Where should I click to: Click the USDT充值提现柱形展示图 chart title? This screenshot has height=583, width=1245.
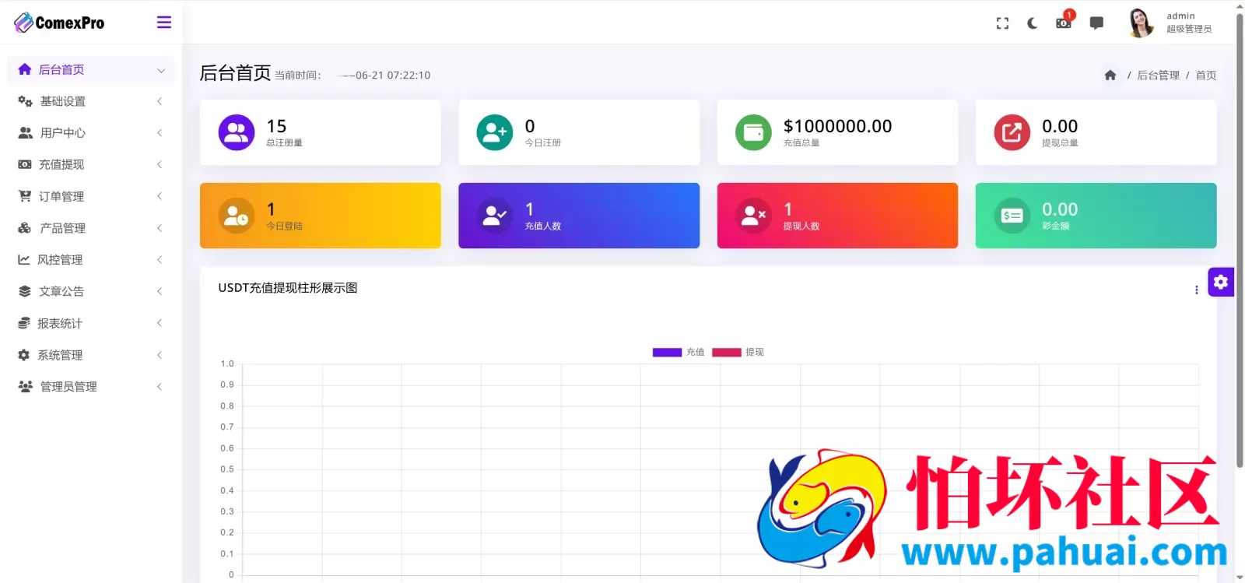coord(288,288)
